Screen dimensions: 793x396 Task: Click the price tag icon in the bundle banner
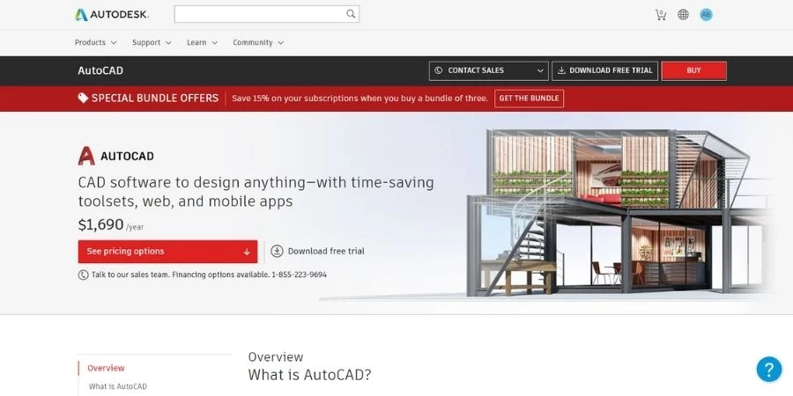83,98
